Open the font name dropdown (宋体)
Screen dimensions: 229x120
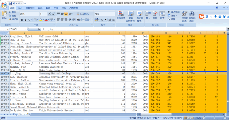pos(39,14)
